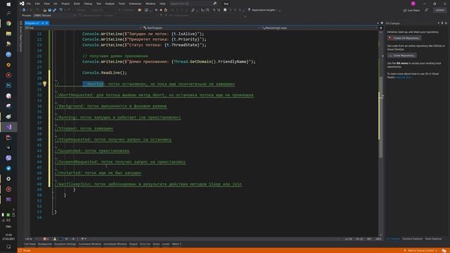
Task: Open the Window menu
Action: point(150,4)
